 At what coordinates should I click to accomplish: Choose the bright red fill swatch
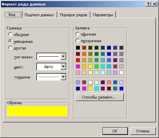pyautogui.click(x=78, y=60)
